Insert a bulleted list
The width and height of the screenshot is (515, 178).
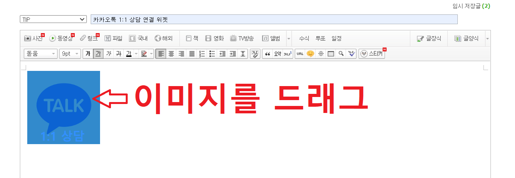coord(212,54)
